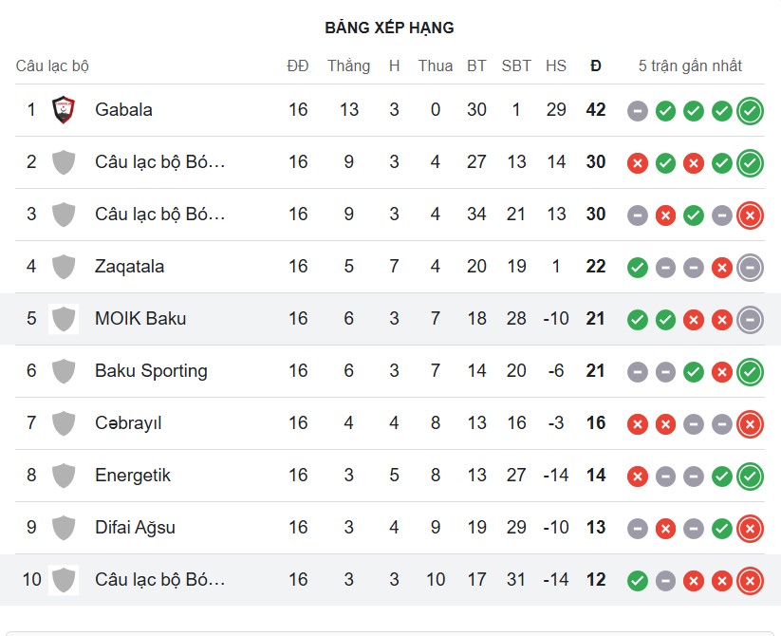Image resolution: width=781 pixels, height=636 pixels.
Task: Click the Energetik shield icon
Action: pos(64,476)
